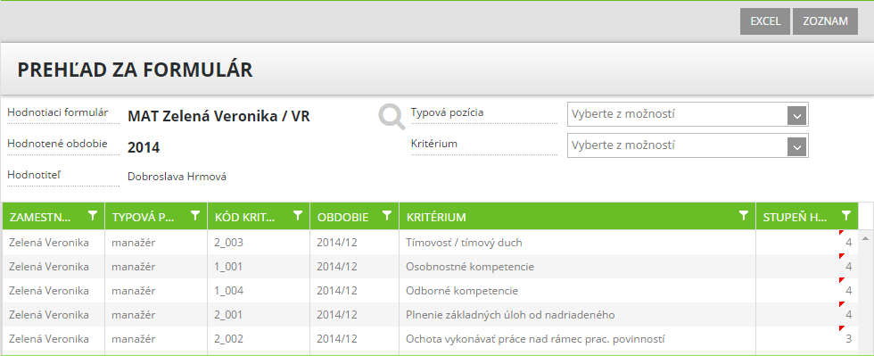Open Typová pozícia combo box field
The height and width of the screenshot is (356, 874).
[x=688, y=114]
